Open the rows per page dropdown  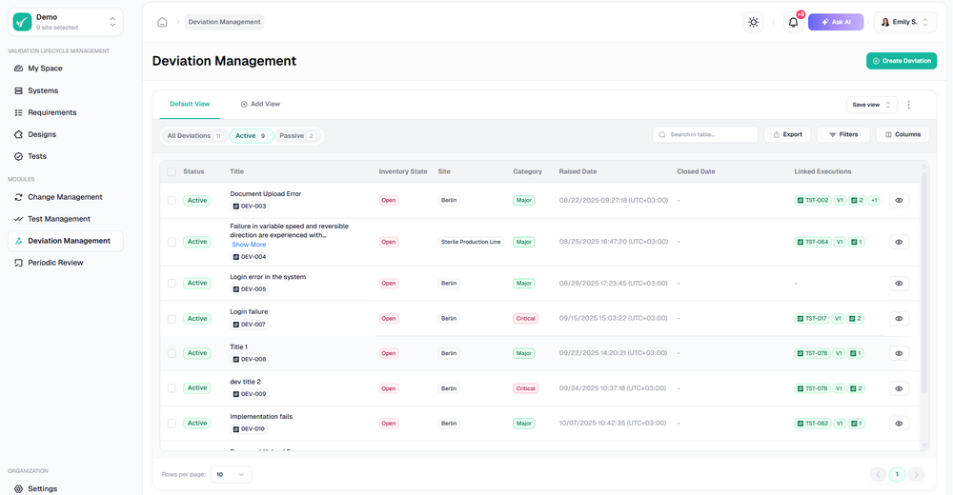pyautogui.click(x=231, y=474)
